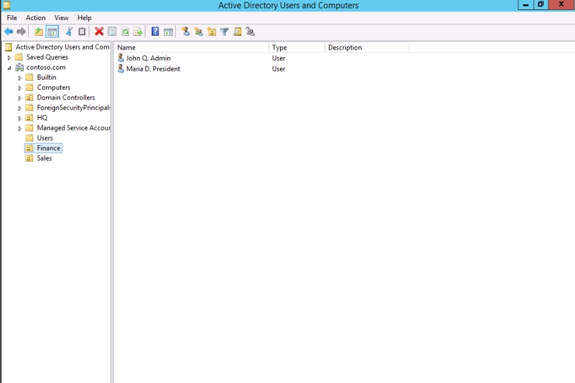Sort list by Name column header
Image resolution: width=575 pixels, height=383 pixels.
tap(191, 47)
